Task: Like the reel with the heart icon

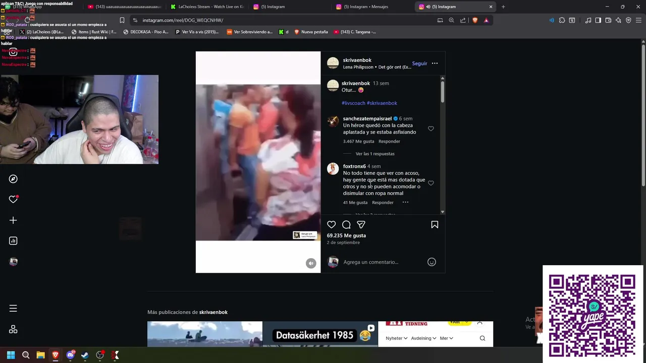Action: point(331,225)
